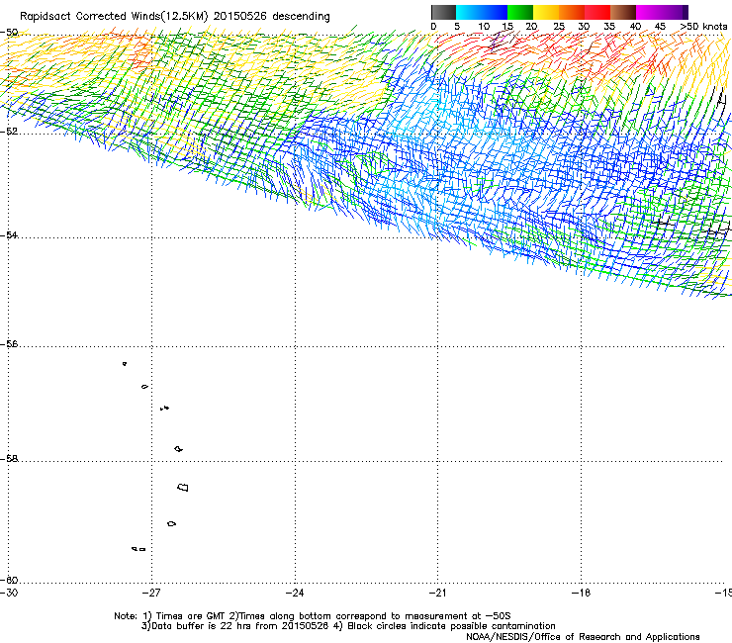Pick the green 15-20 knots legend color
The image size is (732, 643).
[x=520, y=12]
